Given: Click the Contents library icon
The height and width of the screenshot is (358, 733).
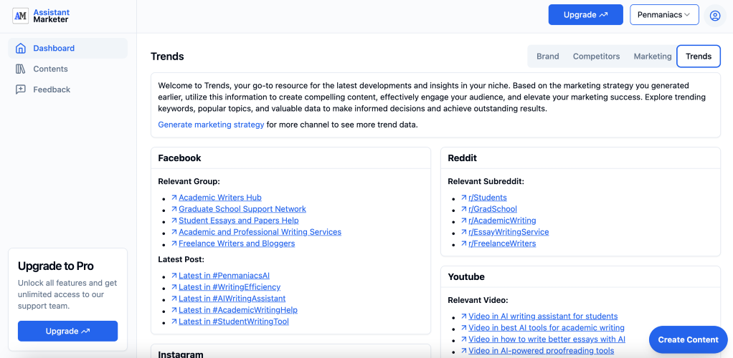Looking at the screenshot, I should [x=21, y=69].
